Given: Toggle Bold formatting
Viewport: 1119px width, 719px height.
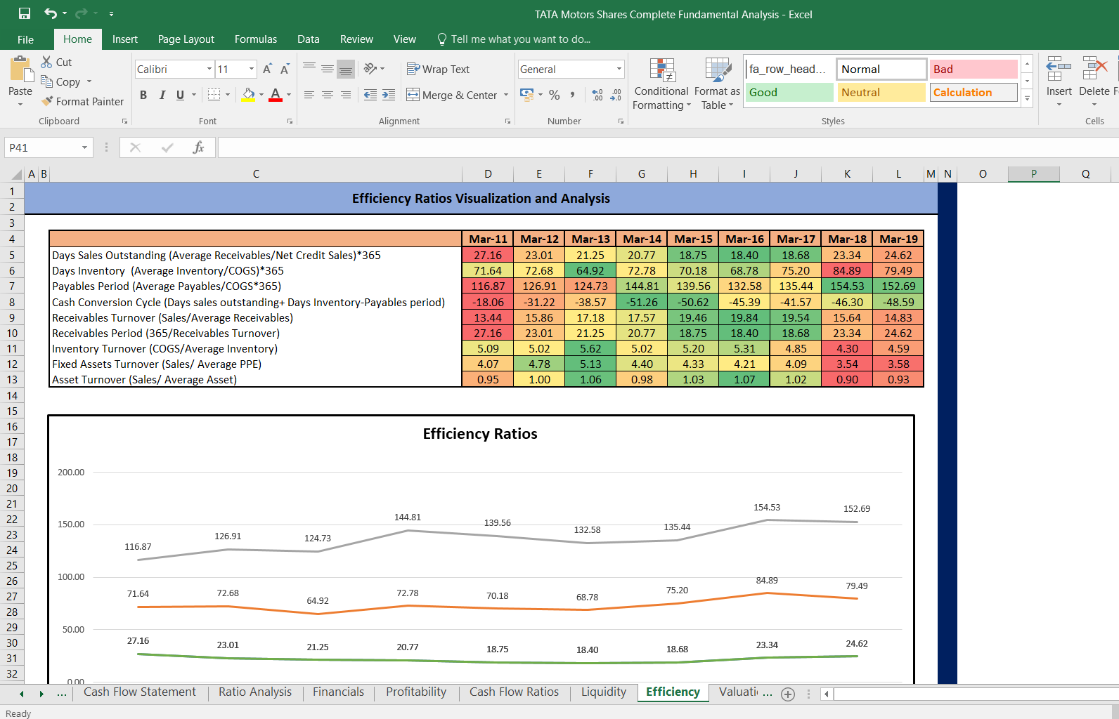Looking at the screenshot, I should 143,95.
